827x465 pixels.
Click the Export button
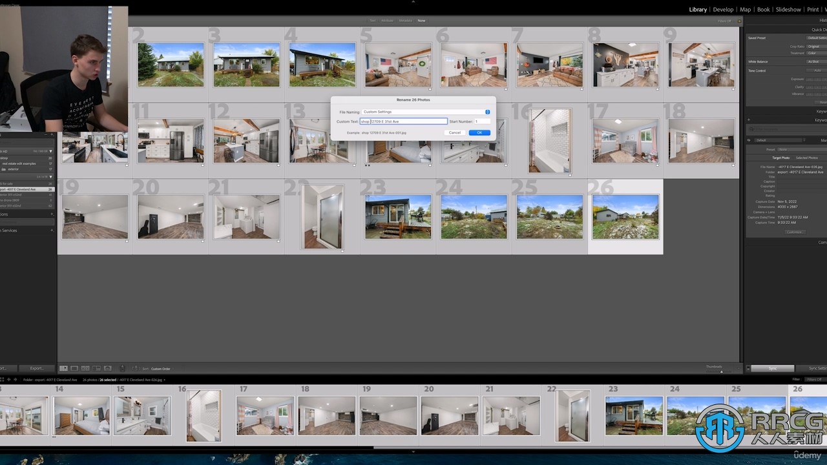[36, 368]
